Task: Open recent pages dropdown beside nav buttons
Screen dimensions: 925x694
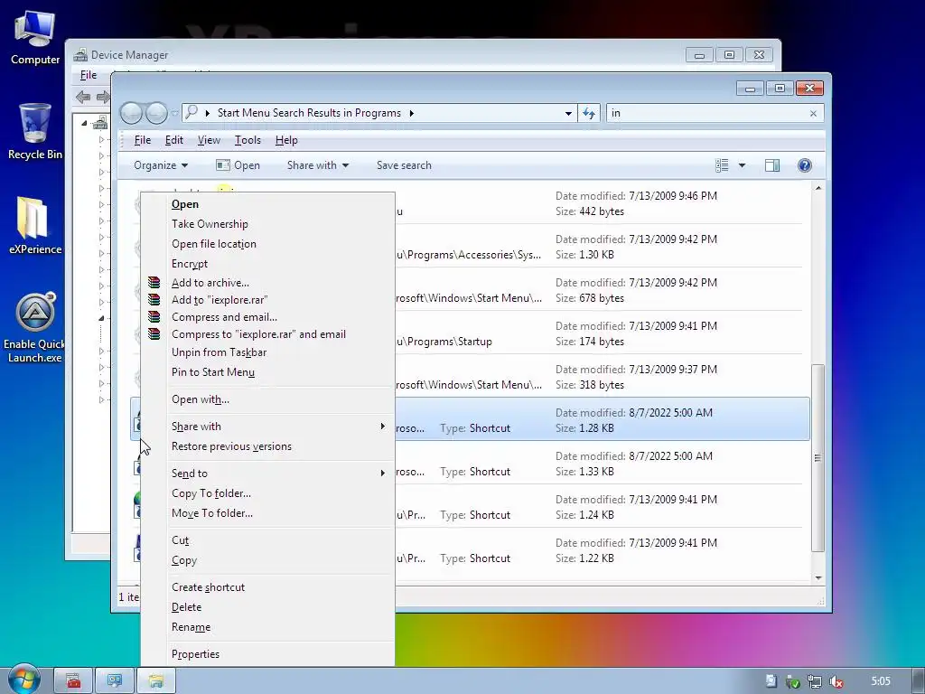Action: tap(174, 113)
